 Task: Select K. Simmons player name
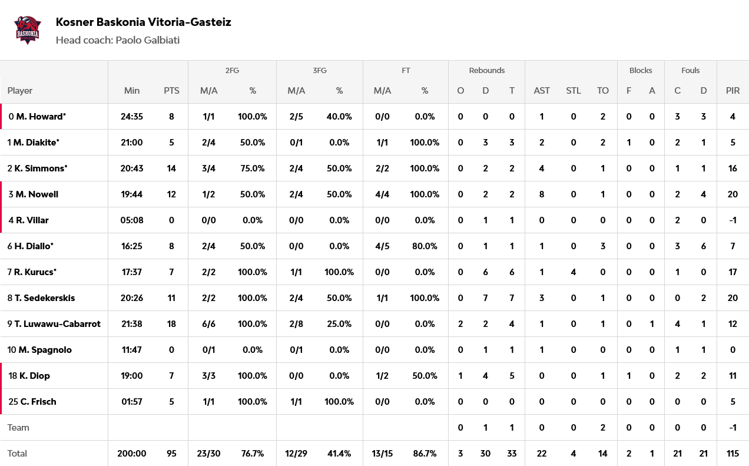pyautogui.click(x=41, y=168)
